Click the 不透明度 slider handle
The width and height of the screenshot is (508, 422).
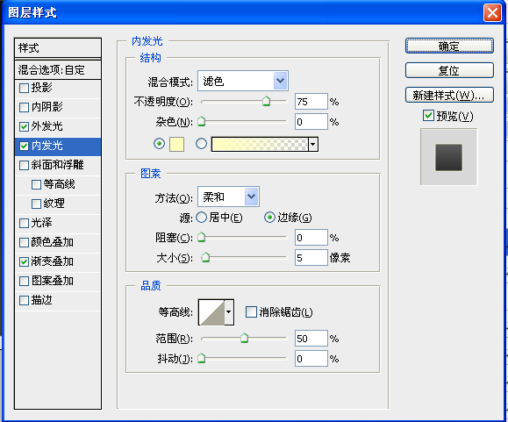pos(267,102)
